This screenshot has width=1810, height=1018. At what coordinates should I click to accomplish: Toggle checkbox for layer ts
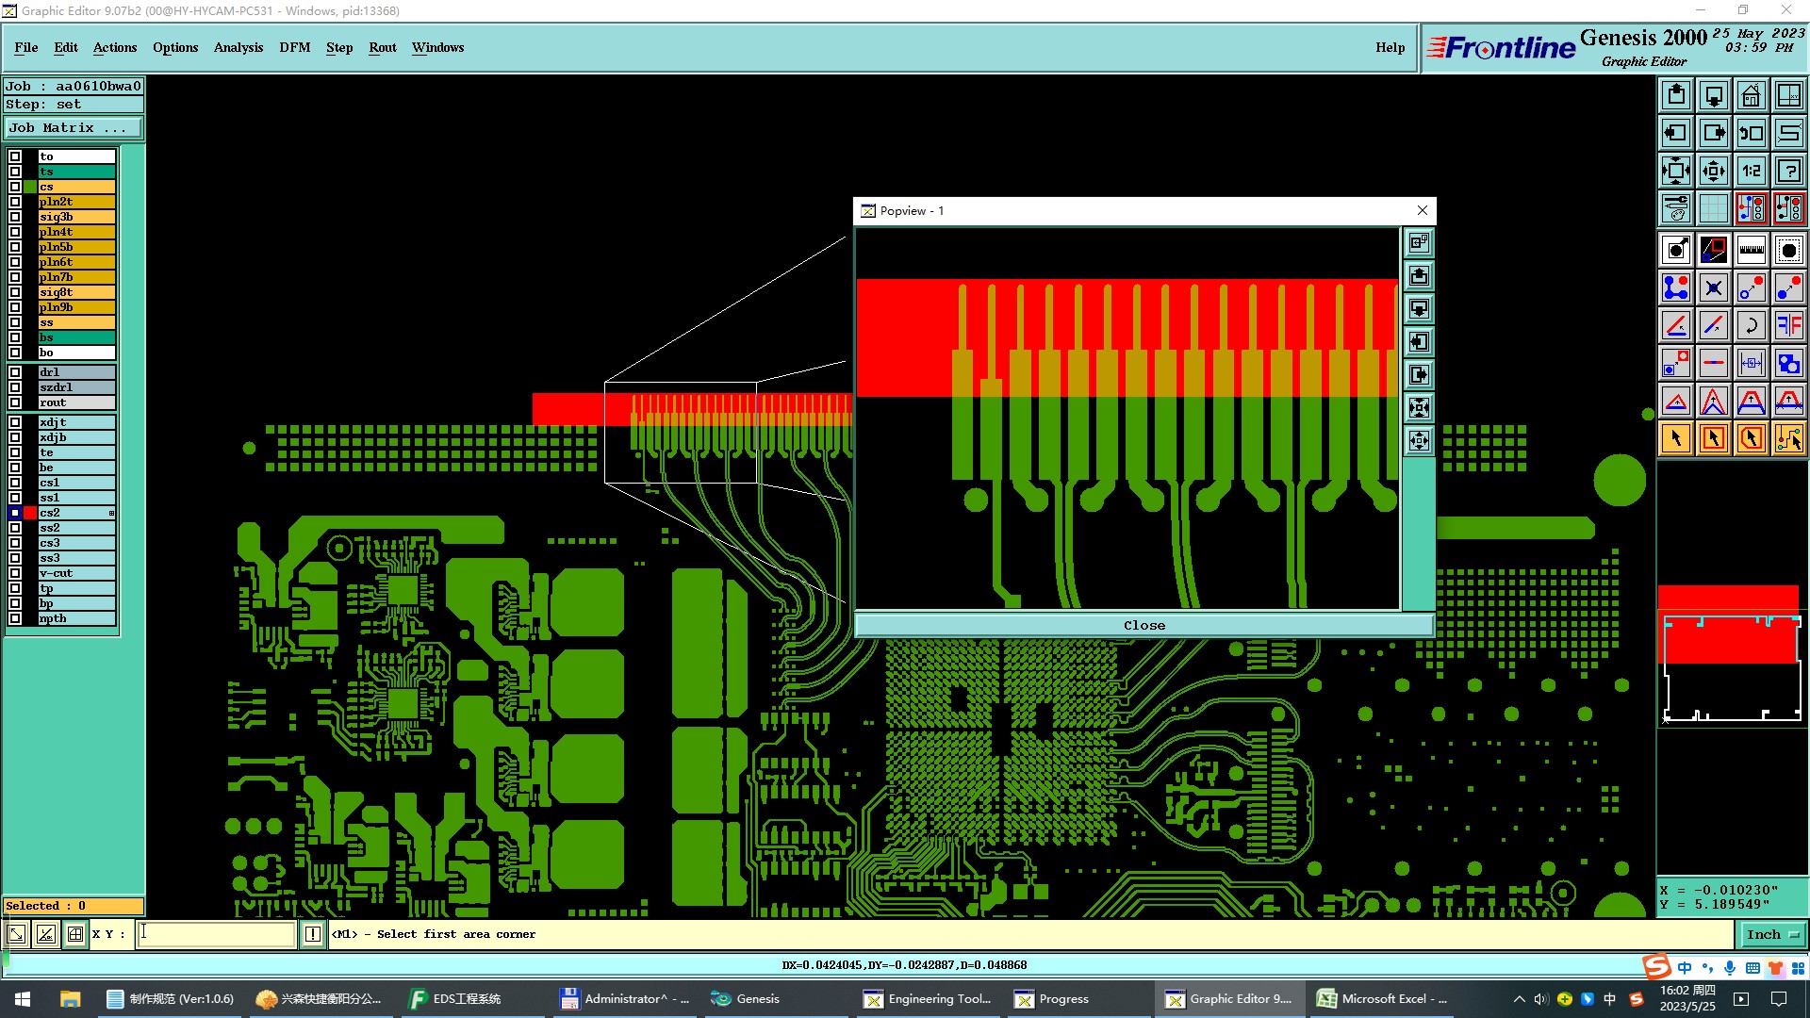pos(15,172)
